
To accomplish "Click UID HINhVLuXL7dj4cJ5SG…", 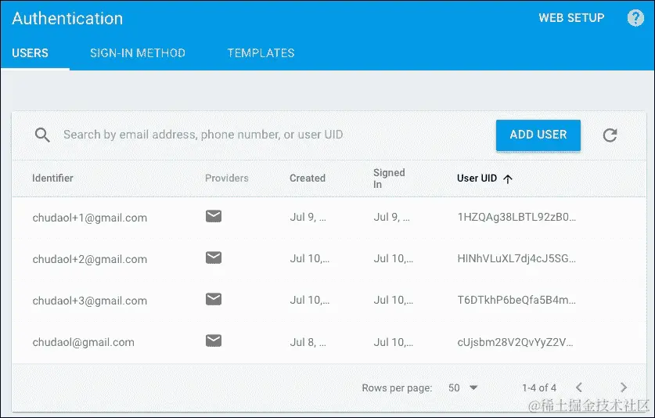I will coord(516,258).
